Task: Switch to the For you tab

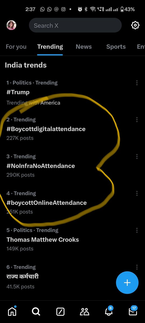Action: (16, 47)
